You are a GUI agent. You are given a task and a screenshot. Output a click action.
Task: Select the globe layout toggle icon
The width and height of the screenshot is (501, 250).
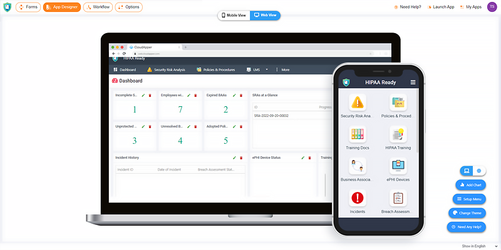[479, 171]
